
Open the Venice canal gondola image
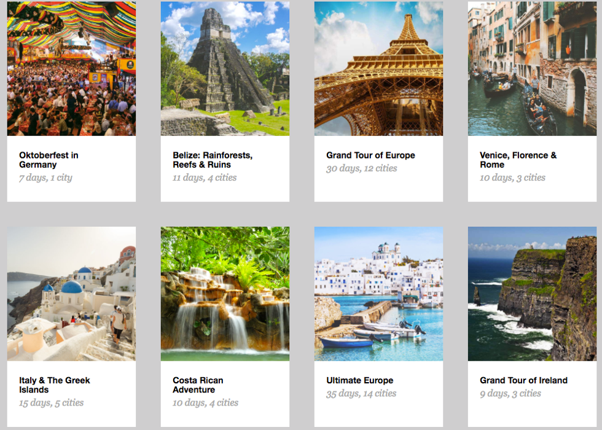(532, 68)
